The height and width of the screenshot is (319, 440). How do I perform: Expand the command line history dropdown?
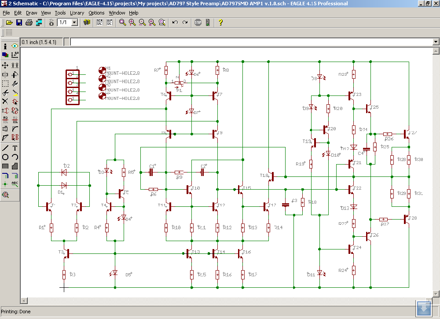coord(436,42)
